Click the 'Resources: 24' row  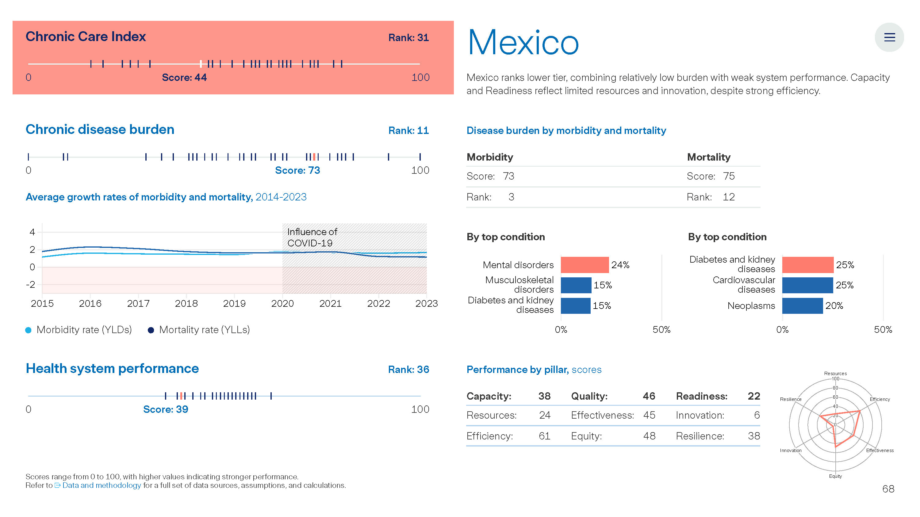pyautogui.click(x=508, y=415)
